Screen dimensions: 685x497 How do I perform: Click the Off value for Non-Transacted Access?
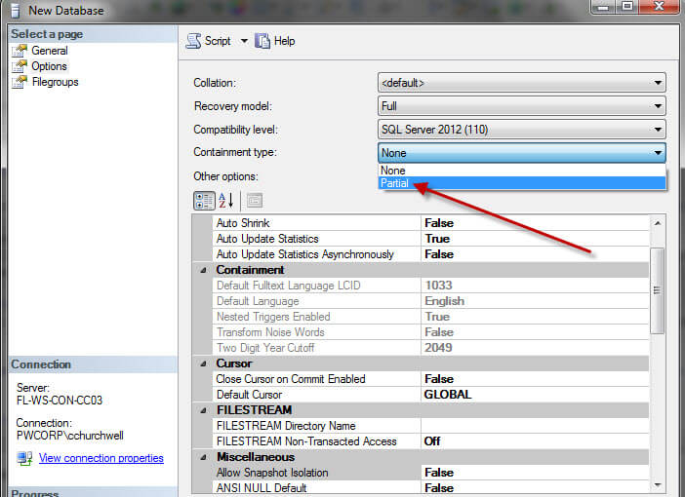[432, 441]
